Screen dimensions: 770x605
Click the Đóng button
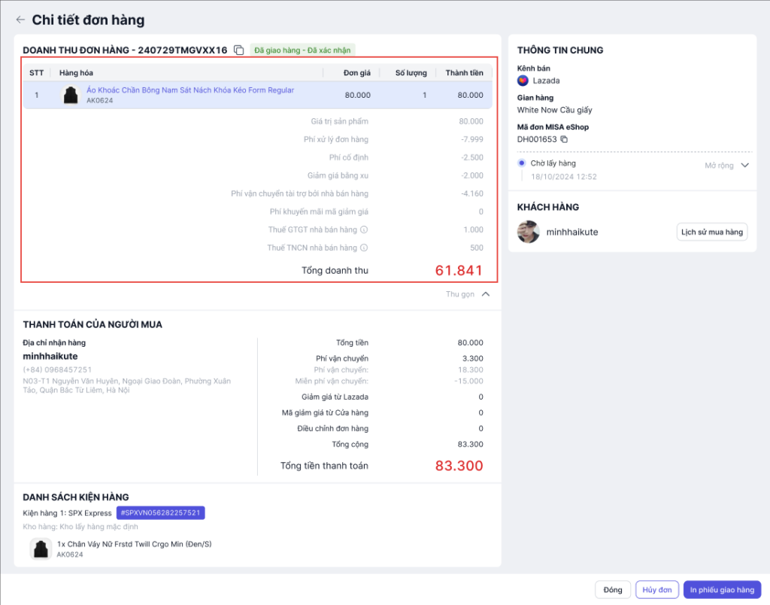pyautogui.click(x=612, y=590)
